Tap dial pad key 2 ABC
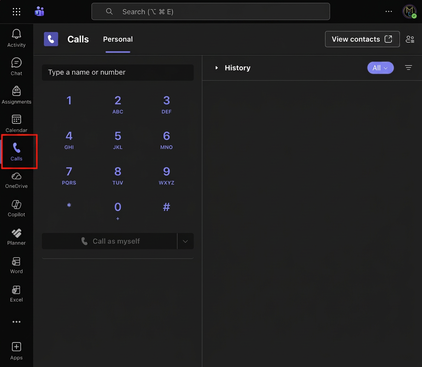The image size is (422, 367). 118,104
